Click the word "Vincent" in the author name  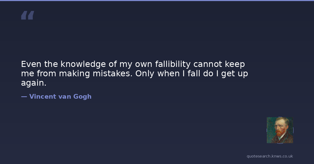43,97
